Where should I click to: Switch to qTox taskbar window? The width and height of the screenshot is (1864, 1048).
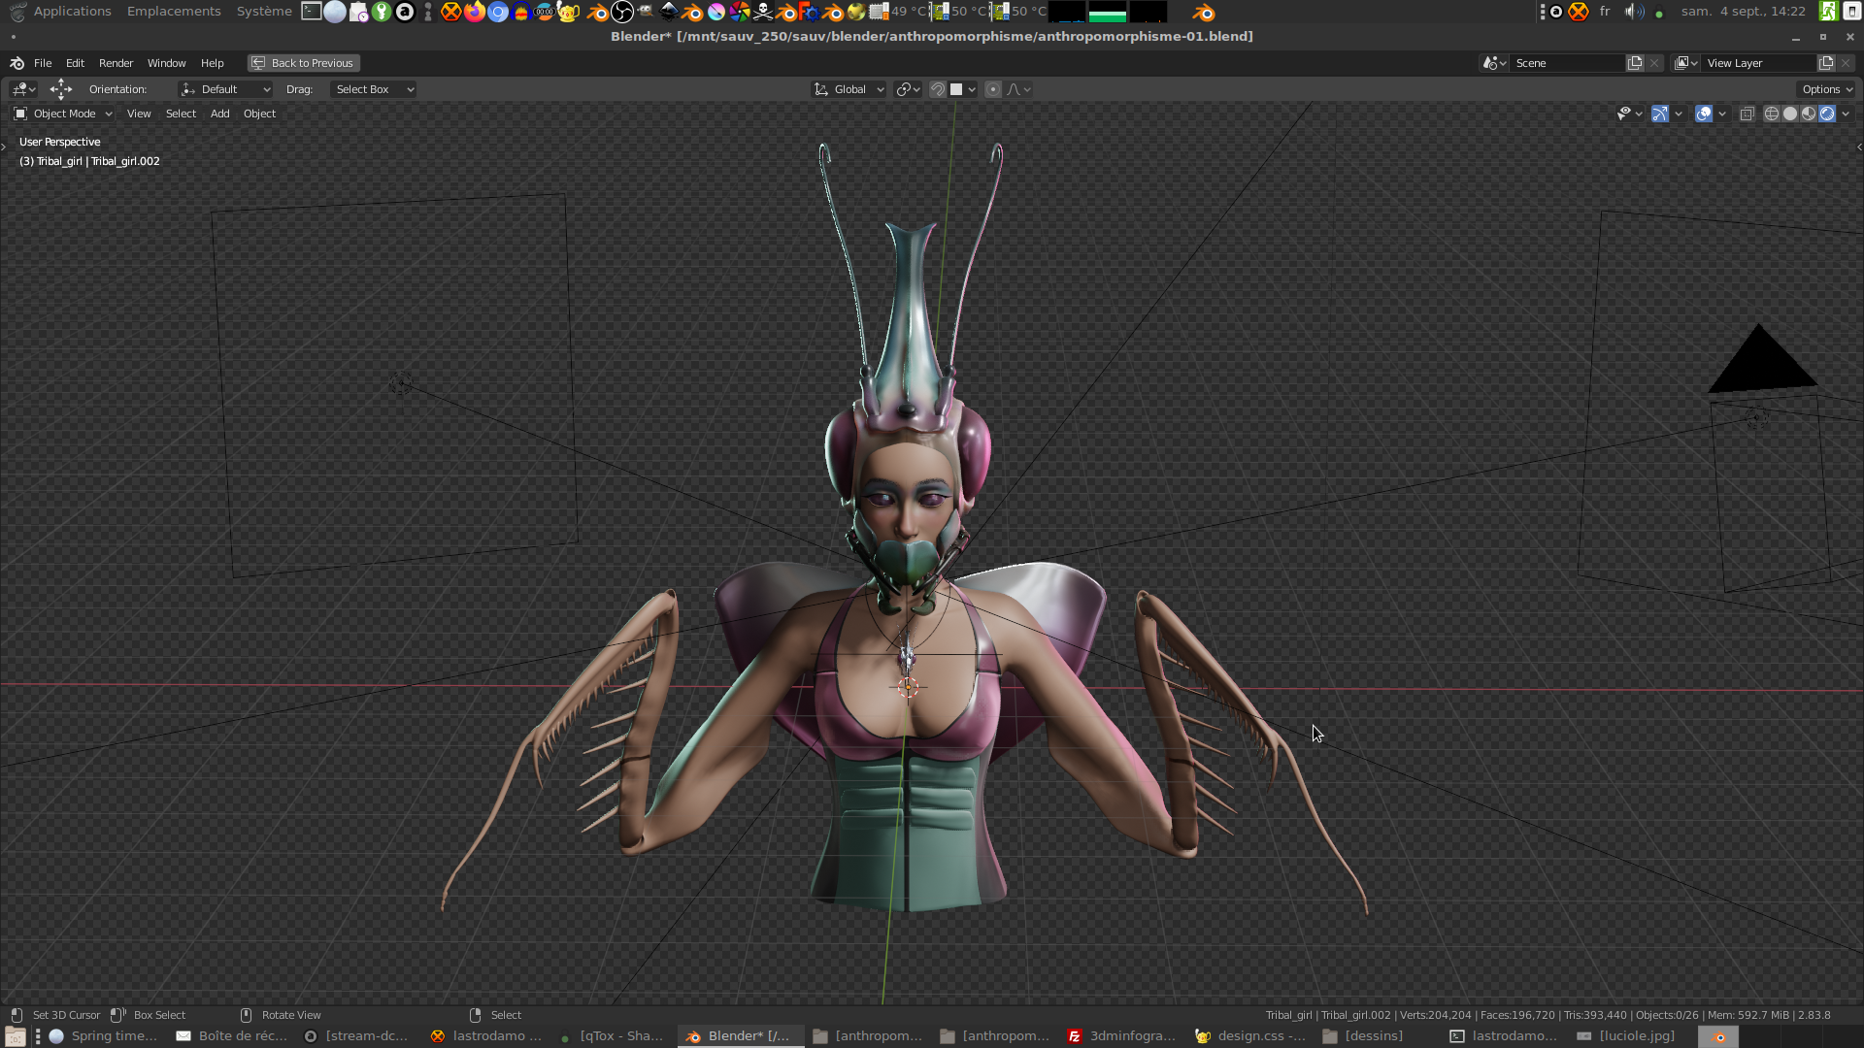612,1036
